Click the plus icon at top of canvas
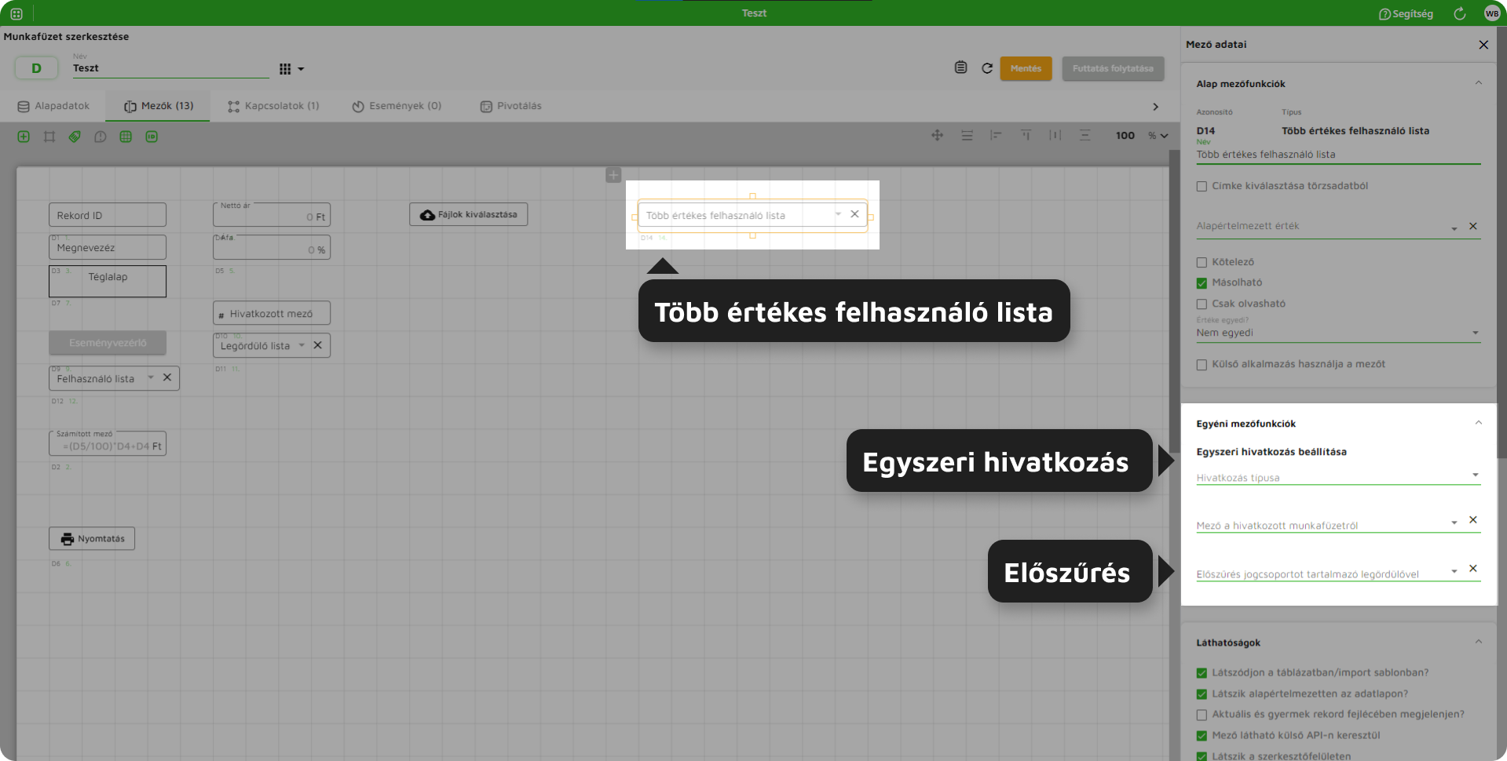Image resolution: width=1507 pixels, height=761 pixels. coord(613,175)
